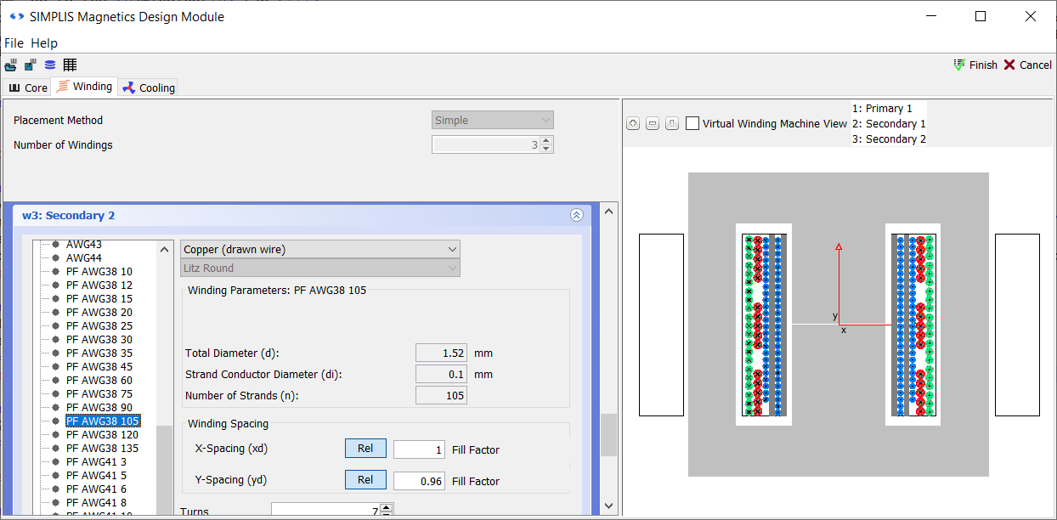
Task: Zoom out of the winding view
Action: click(x=653, y=124)
